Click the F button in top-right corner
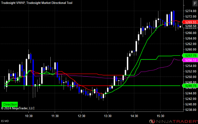The width and height of the screenshot is (198, 124). coord(195,3)
